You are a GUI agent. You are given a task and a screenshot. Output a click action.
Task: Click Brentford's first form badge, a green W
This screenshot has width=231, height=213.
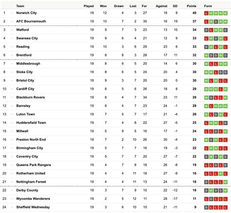[206, 56]
